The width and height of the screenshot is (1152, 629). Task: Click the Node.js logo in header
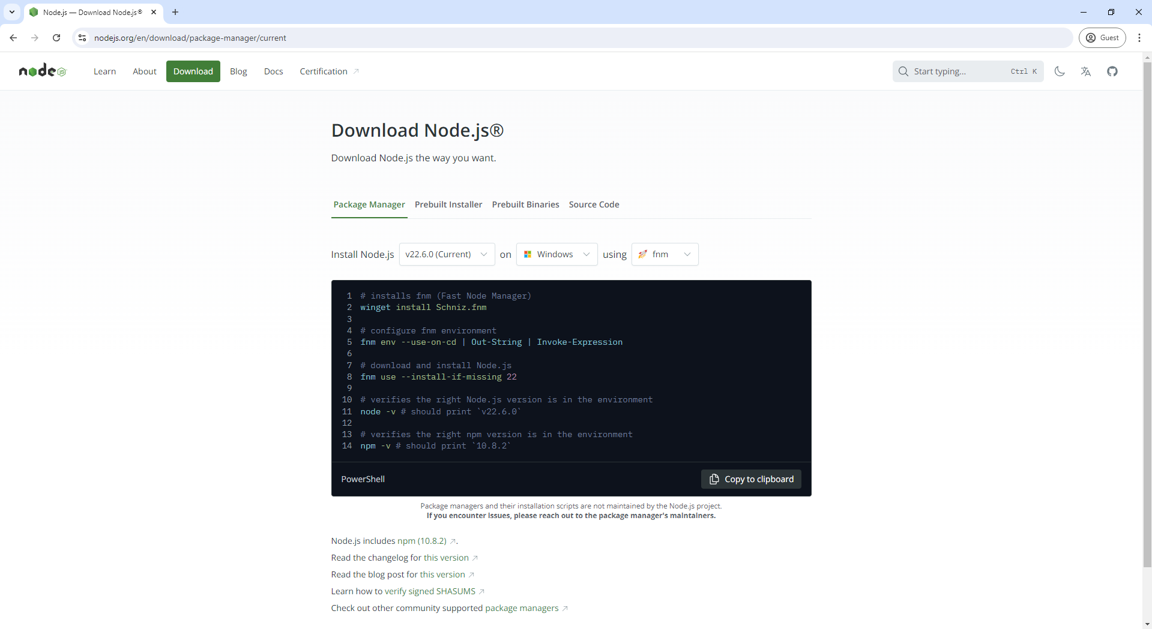[42, 71]
